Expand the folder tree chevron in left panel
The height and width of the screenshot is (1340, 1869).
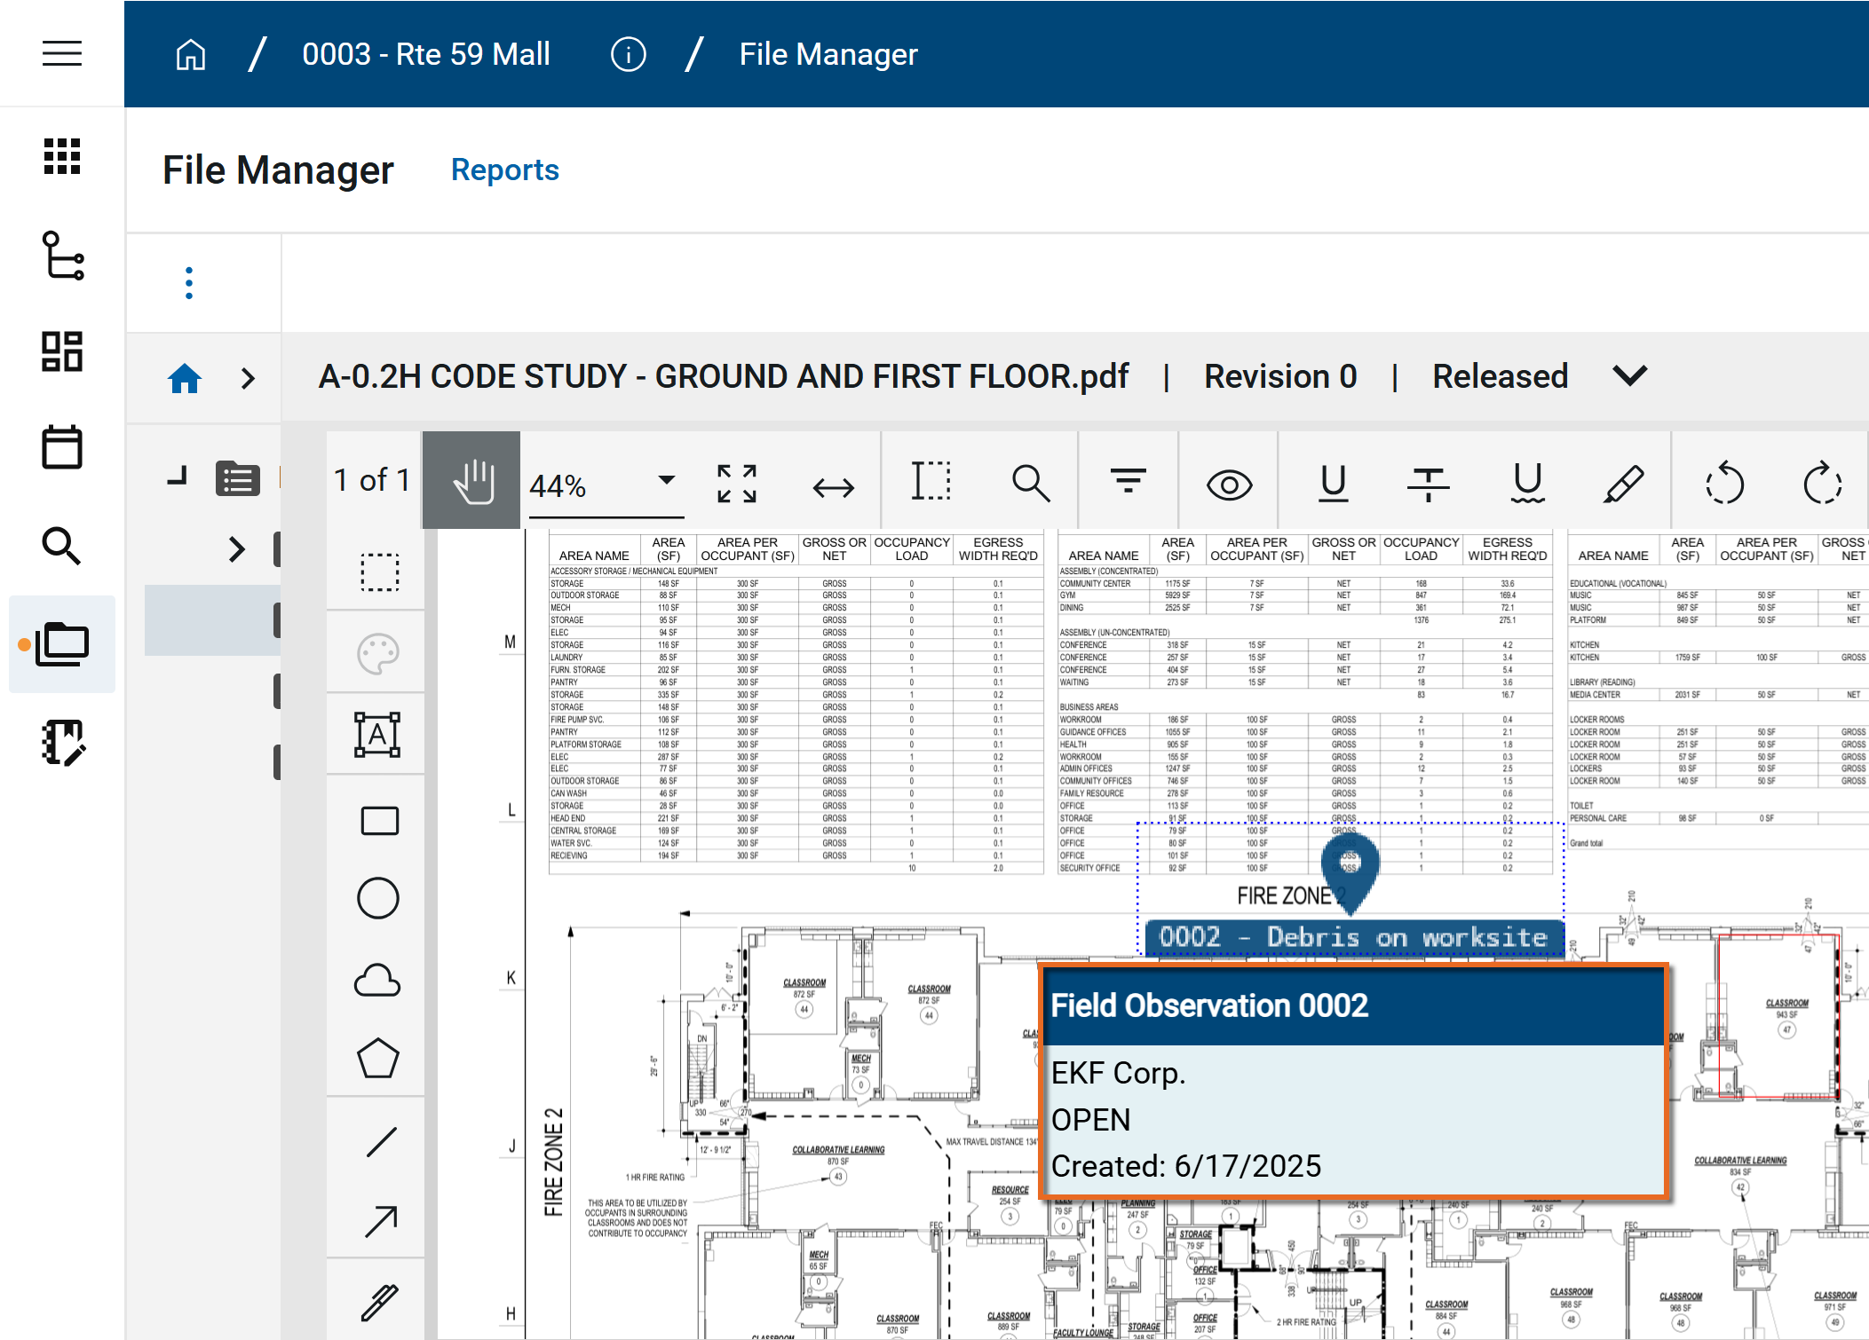click(x=236, y=549)
